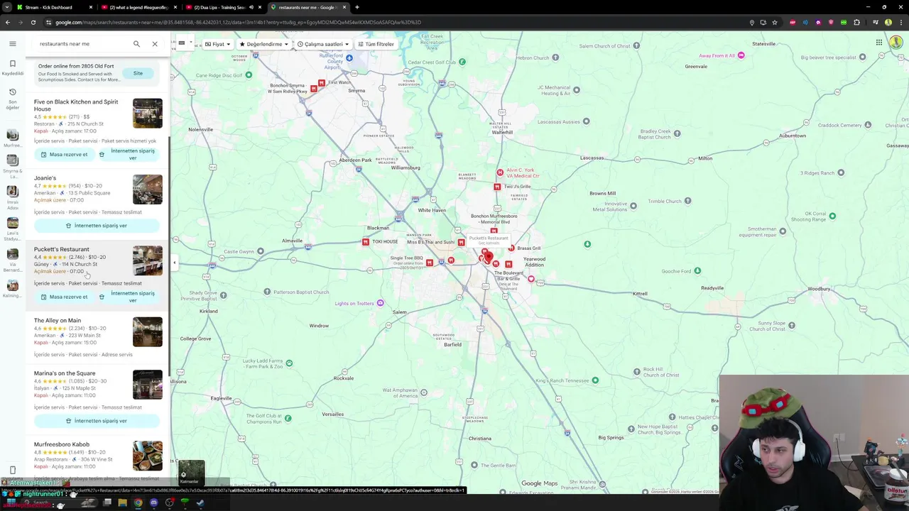Open Murfreesboro Kabob listing
The height and width of the screenshot is (511, 909).
click(x=62, y=444)
